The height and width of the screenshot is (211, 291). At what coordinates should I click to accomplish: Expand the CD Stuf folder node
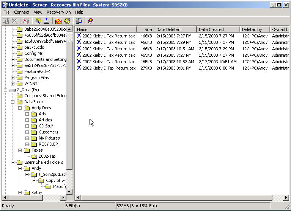pos(27,126)
